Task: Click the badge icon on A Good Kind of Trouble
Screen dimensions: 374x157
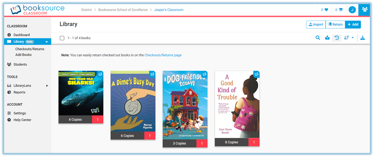Action: click(x=257, y=74)
